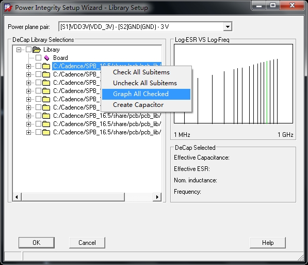
Task: Click the Power Integrity wizard title bar icon
Action: (8, 8)
